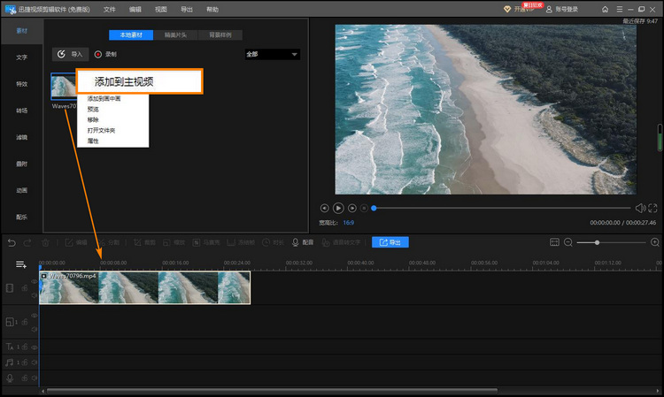
Task: Open the 编辑 edit menu in the menu bar
Action: coord(135,10)
